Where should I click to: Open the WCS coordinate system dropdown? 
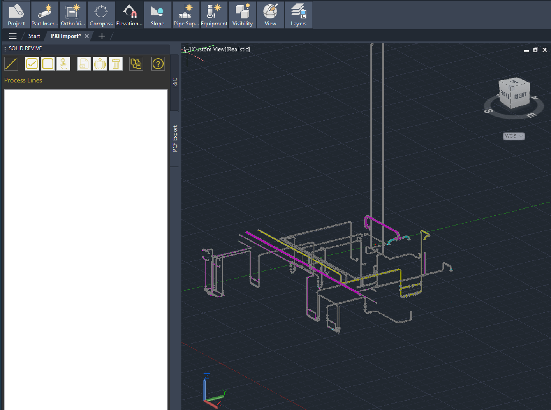click(x=514, y=136)
